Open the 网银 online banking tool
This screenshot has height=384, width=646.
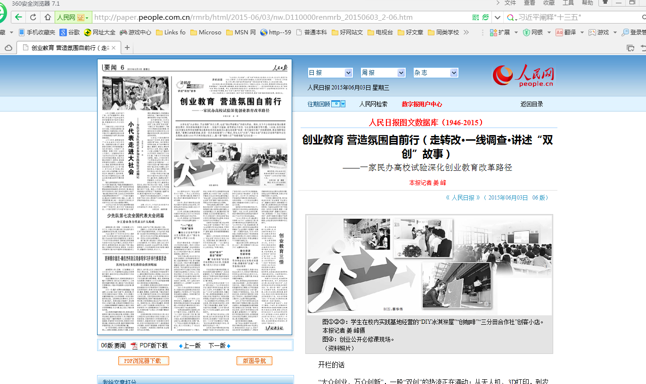point(533,32)
